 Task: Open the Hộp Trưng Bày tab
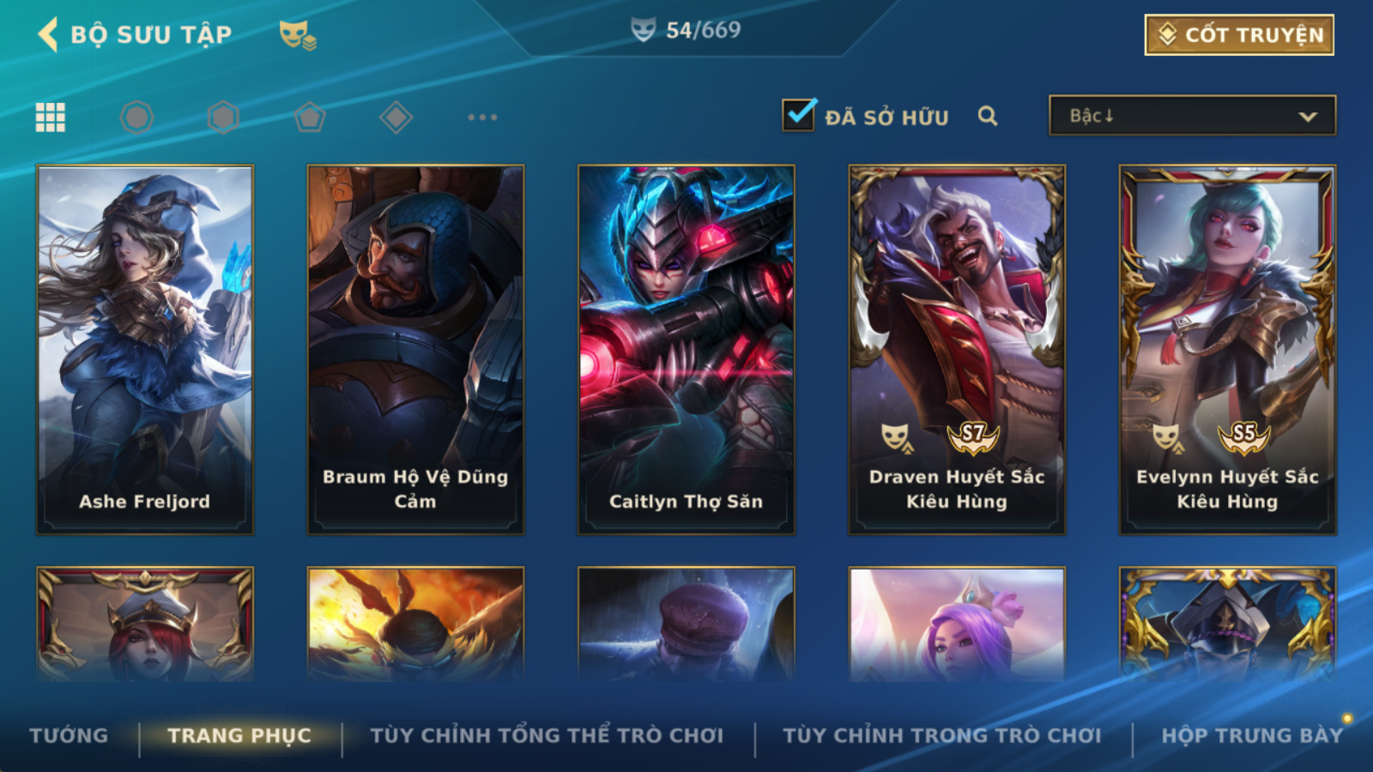pos(1252,735)
